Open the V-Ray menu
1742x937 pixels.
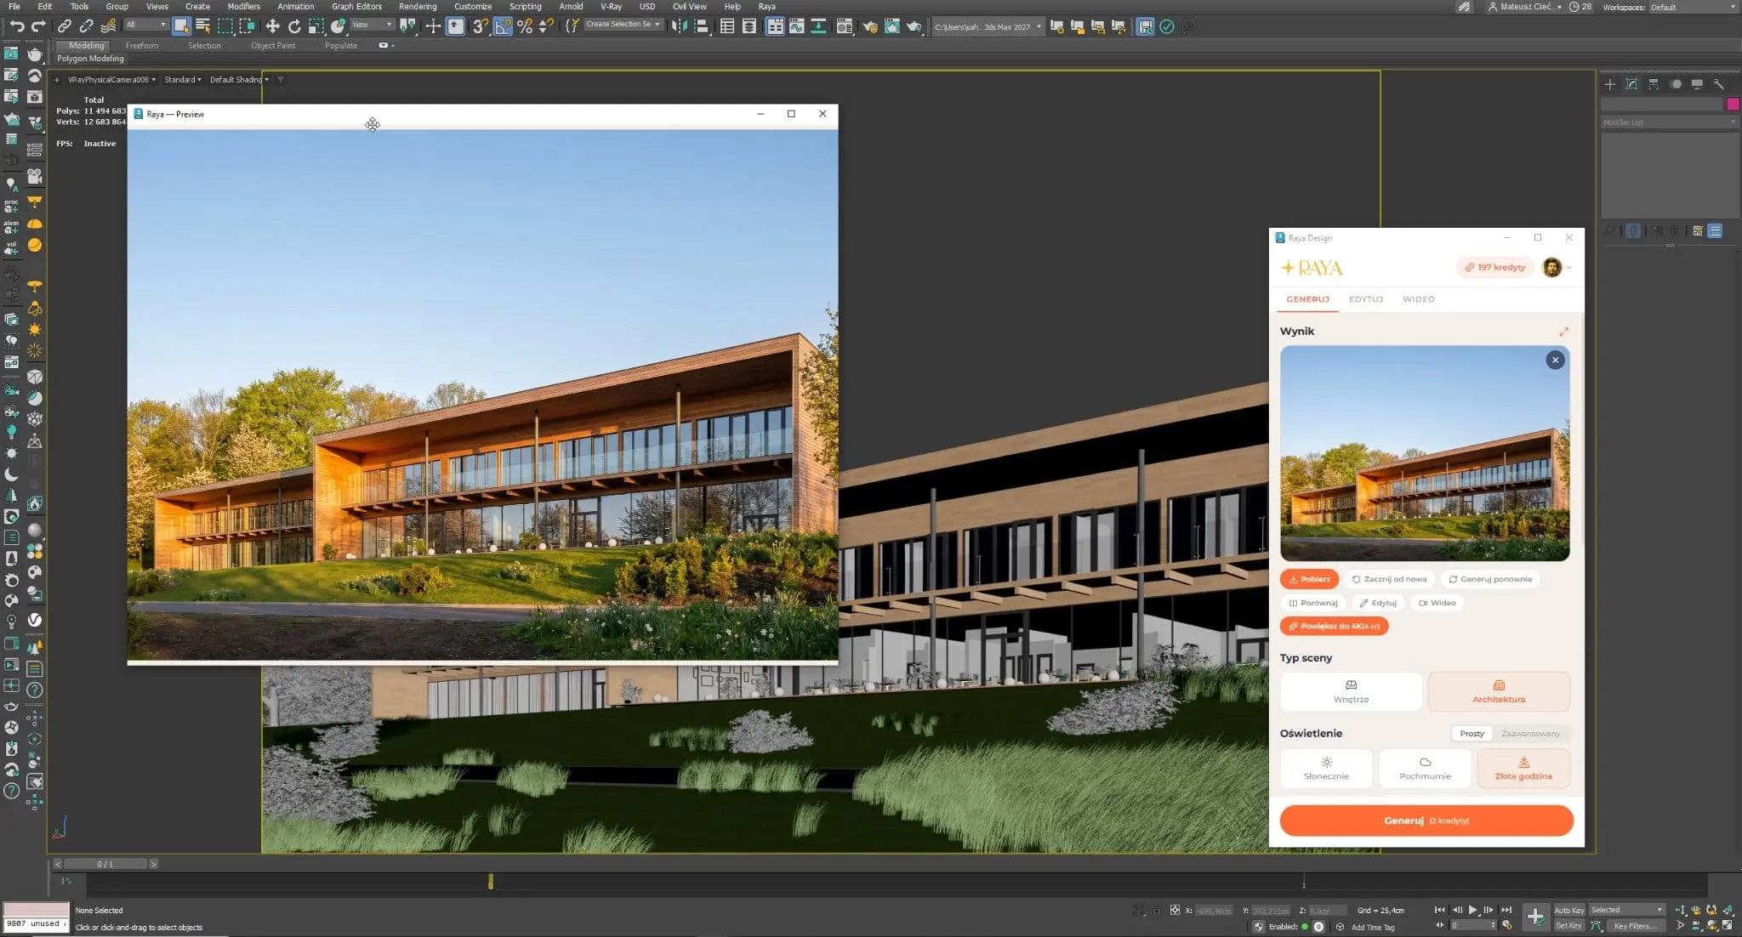pyautogui.click(x=611, y=6)
